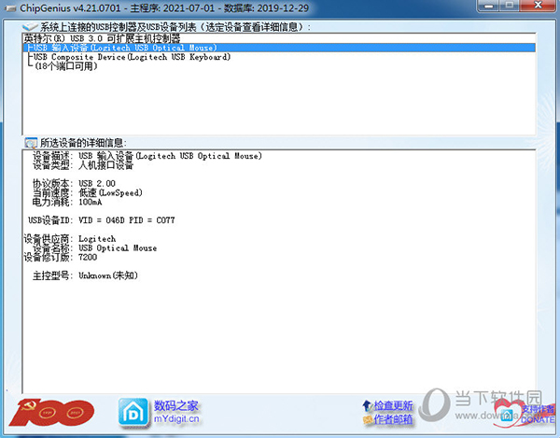Click the 协议版本 USB 2.00 line
This screenshot has height=438, width=560.
74,184
